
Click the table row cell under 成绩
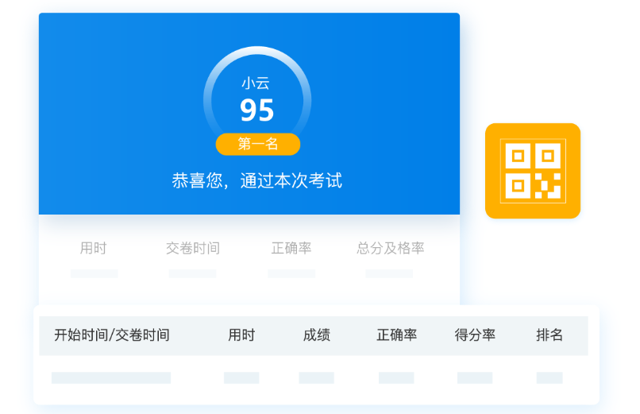316,377
